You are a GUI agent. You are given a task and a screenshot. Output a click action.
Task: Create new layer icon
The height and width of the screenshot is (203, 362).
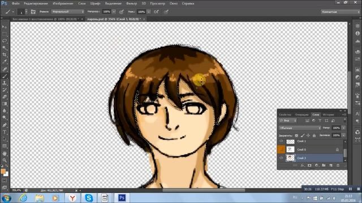331,165
